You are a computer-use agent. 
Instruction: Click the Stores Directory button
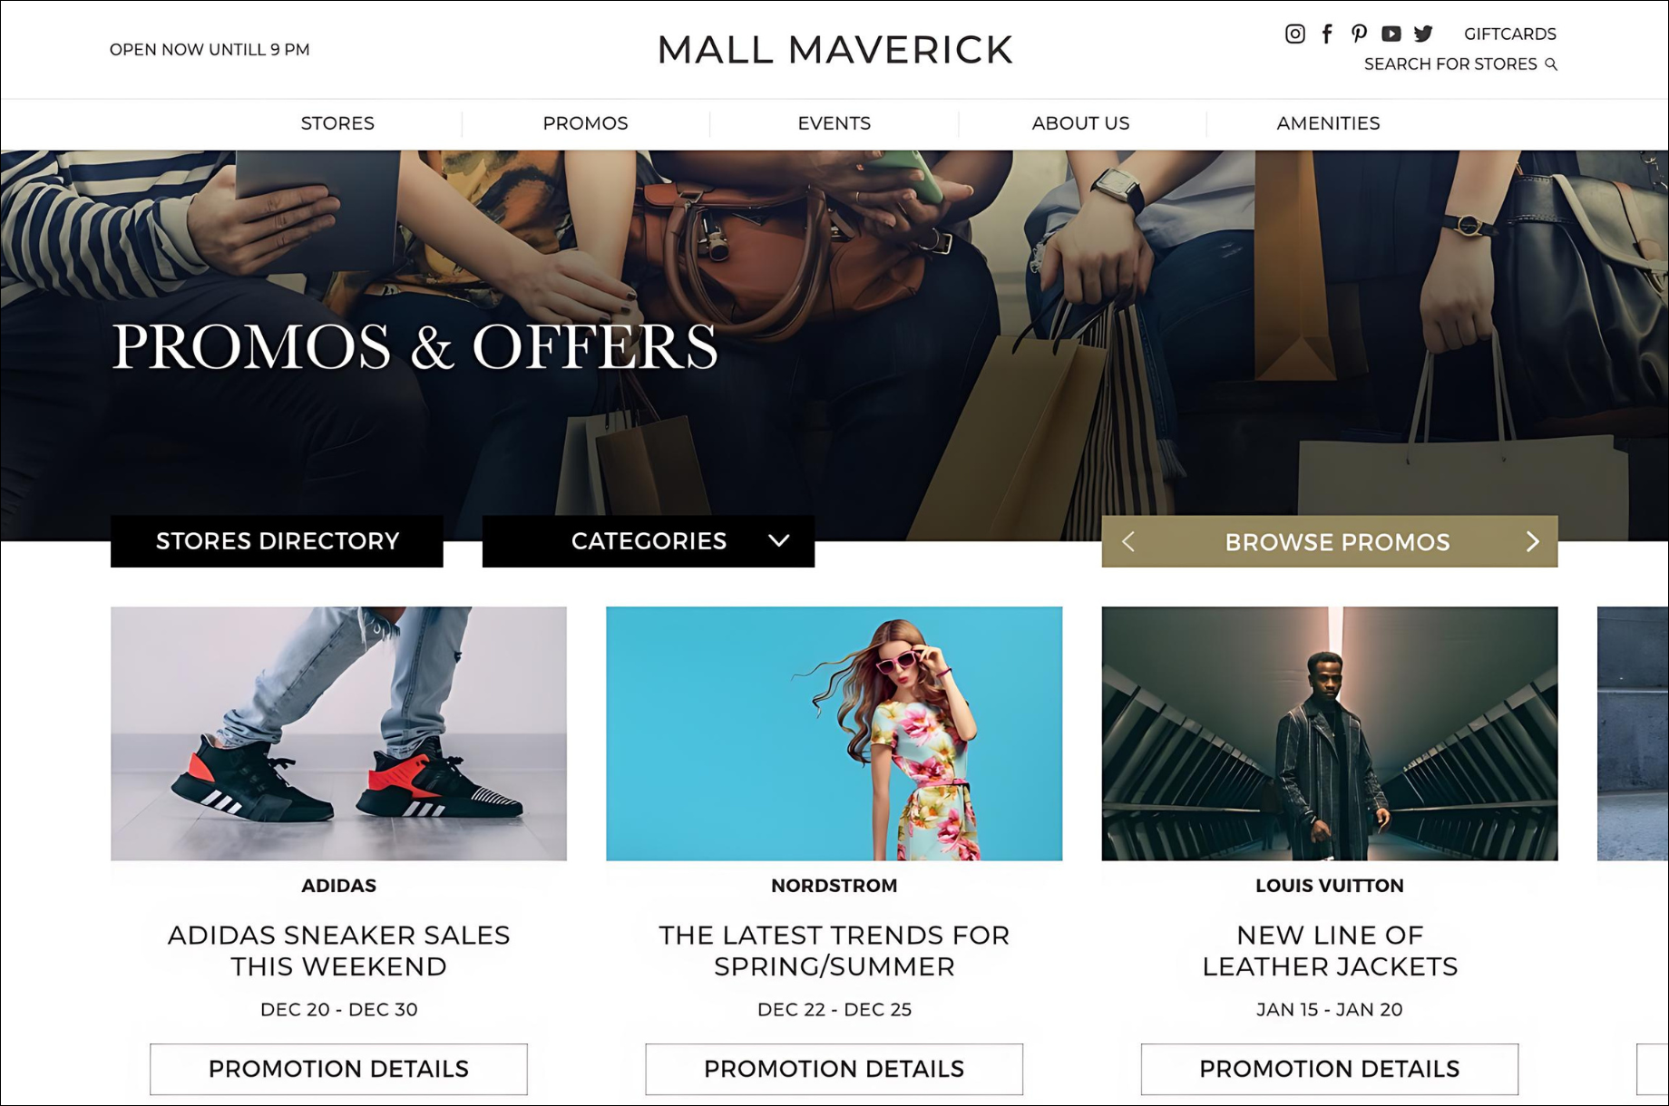coord(277,541)
